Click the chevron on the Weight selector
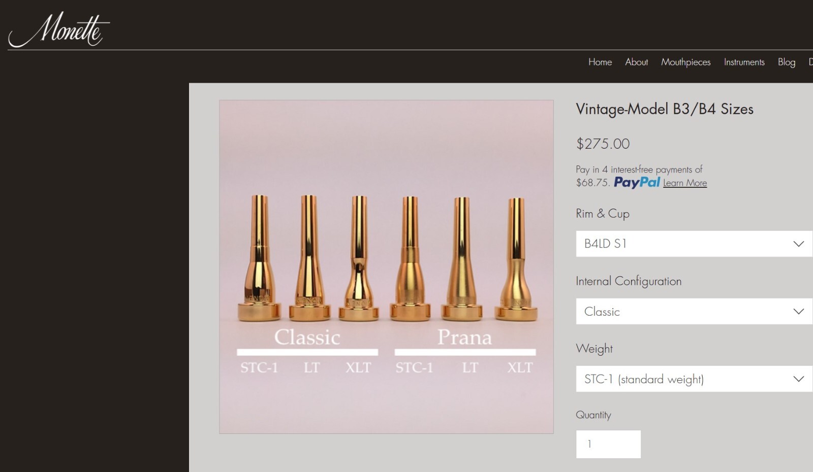 (x=799, y=379)
